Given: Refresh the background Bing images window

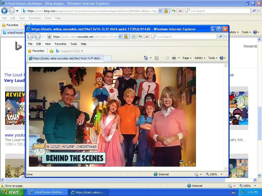Looking at the screenshot, I should (x=174, y=11).
